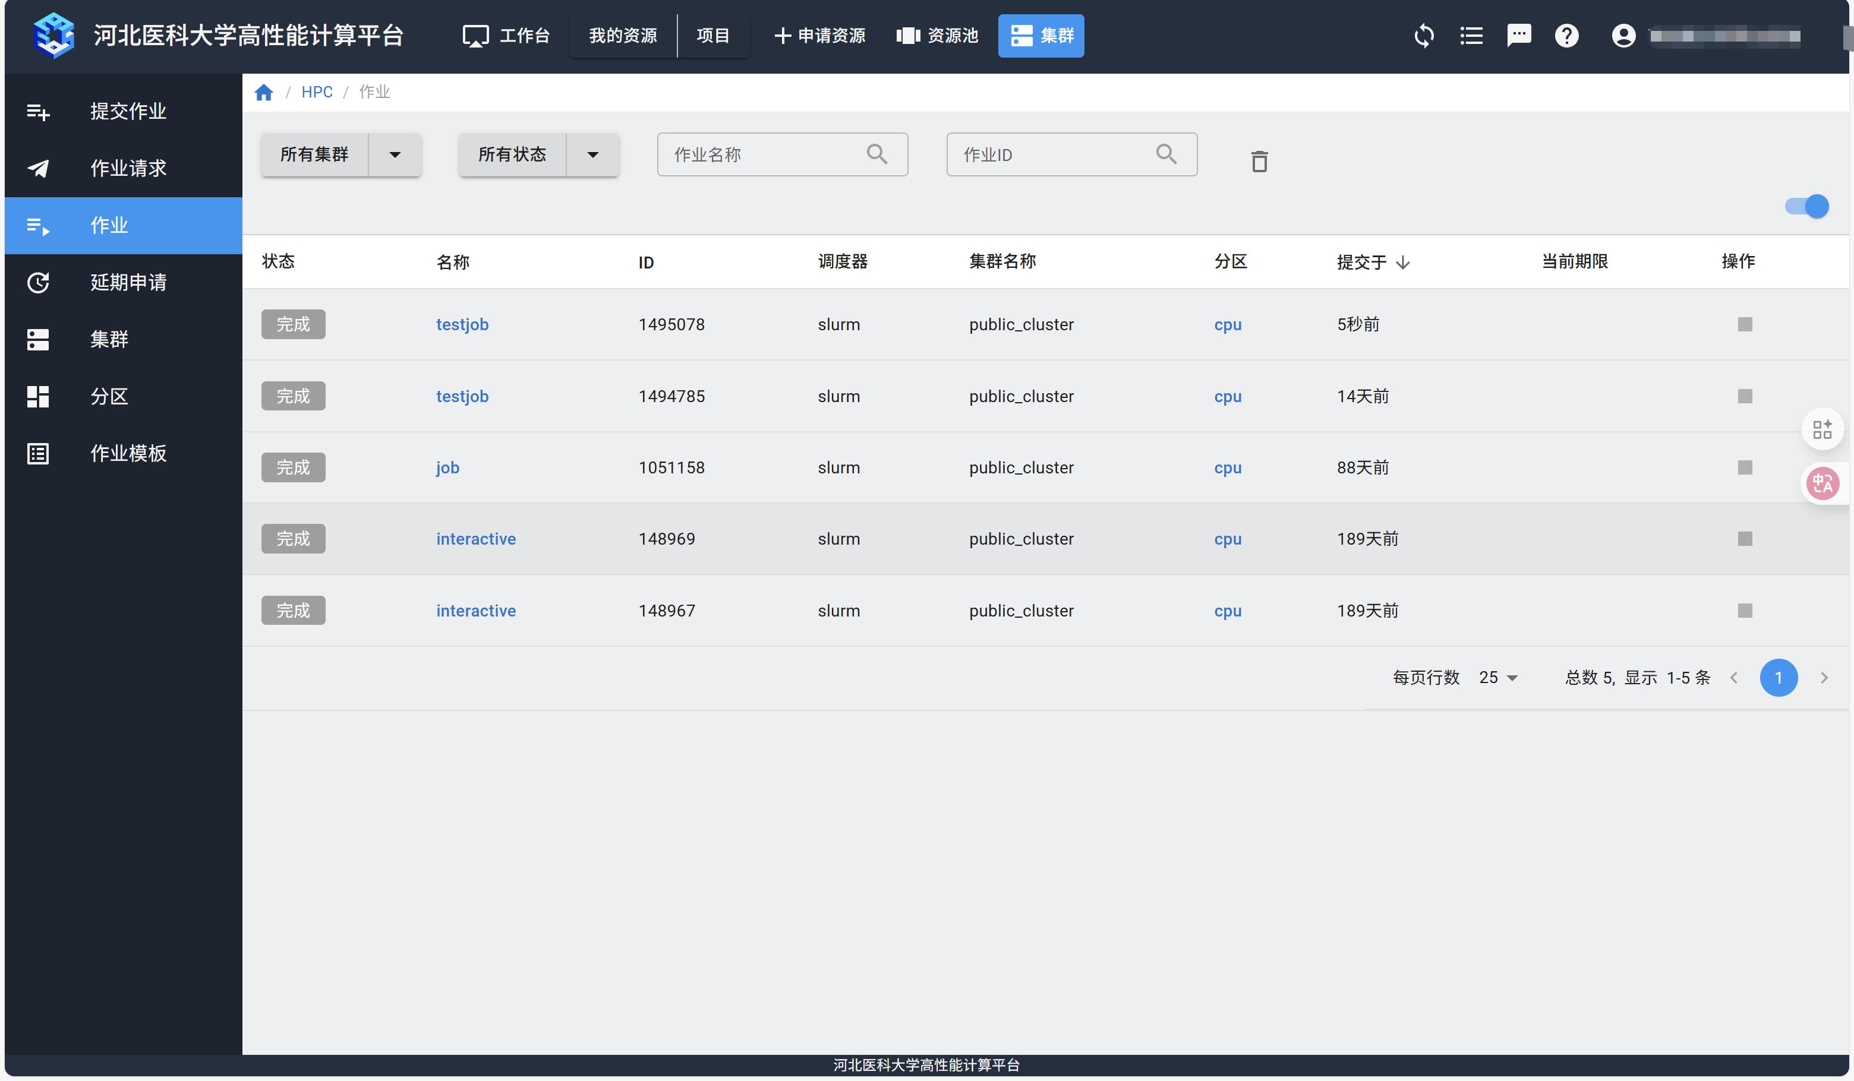Click the home breadcrumb icon
The width and height of the screenshot is (1854, 1081).
coord(263,92)
